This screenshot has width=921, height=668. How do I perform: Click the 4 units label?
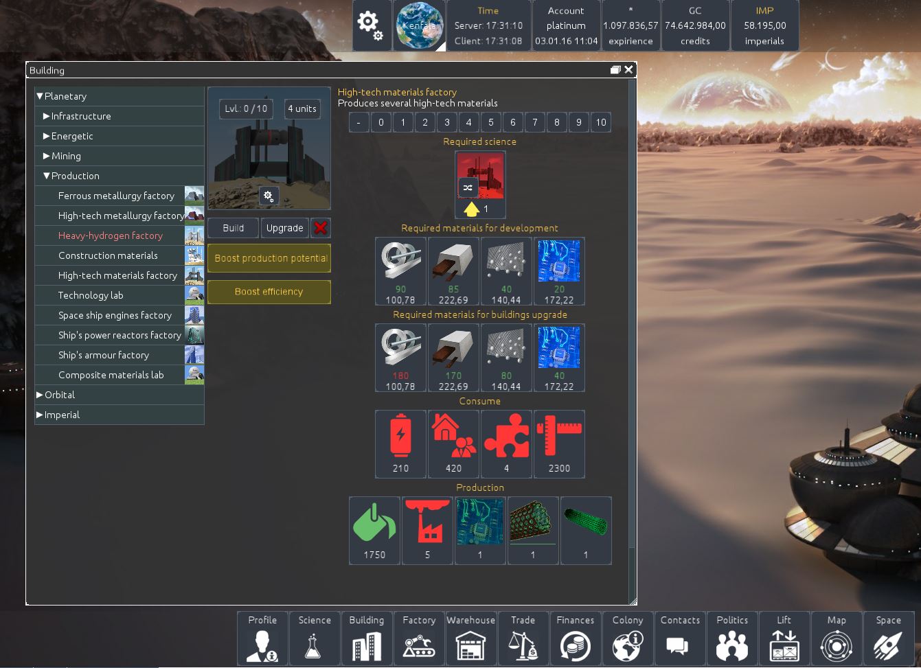302,108
